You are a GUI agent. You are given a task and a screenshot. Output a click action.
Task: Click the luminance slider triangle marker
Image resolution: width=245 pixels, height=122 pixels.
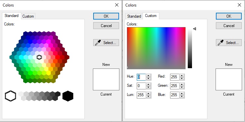pyautogui.click(x=195, y=29)
